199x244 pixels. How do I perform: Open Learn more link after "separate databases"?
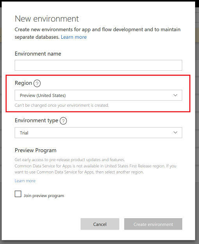click(74, 37)
